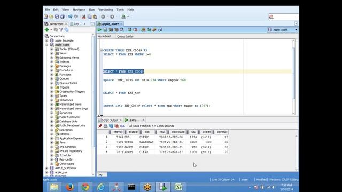Click the Print icon in Query Result toolbar
This screenshot has height=192, width=342.
pos(106,126)
